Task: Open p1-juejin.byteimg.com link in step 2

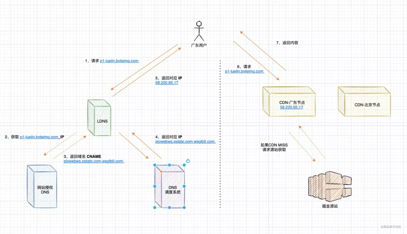Action: [x=39, y=137]
